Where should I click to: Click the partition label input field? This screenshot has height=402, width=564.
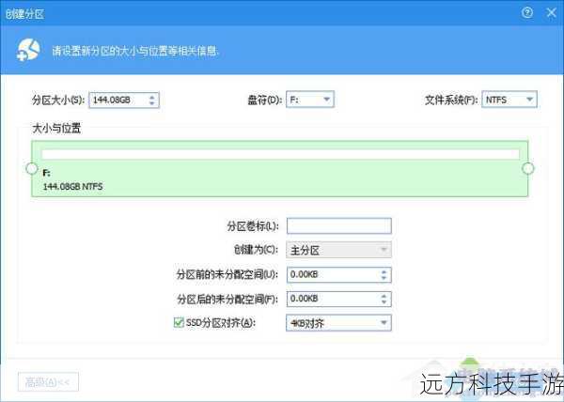338,225
